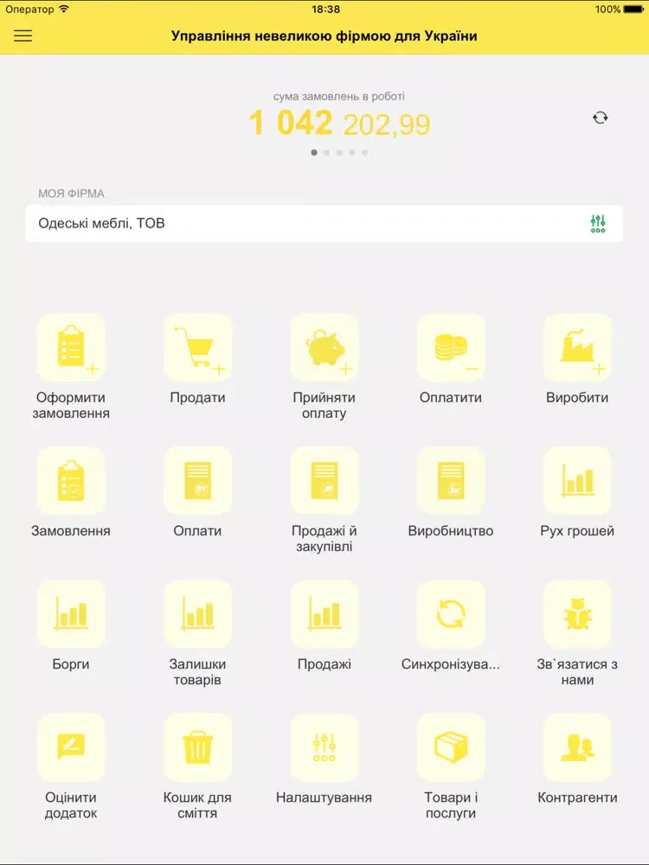The height and width of the screenshot is (865, 649).
Task: Go to the second indicator page dot
Action: coord(327,153)
